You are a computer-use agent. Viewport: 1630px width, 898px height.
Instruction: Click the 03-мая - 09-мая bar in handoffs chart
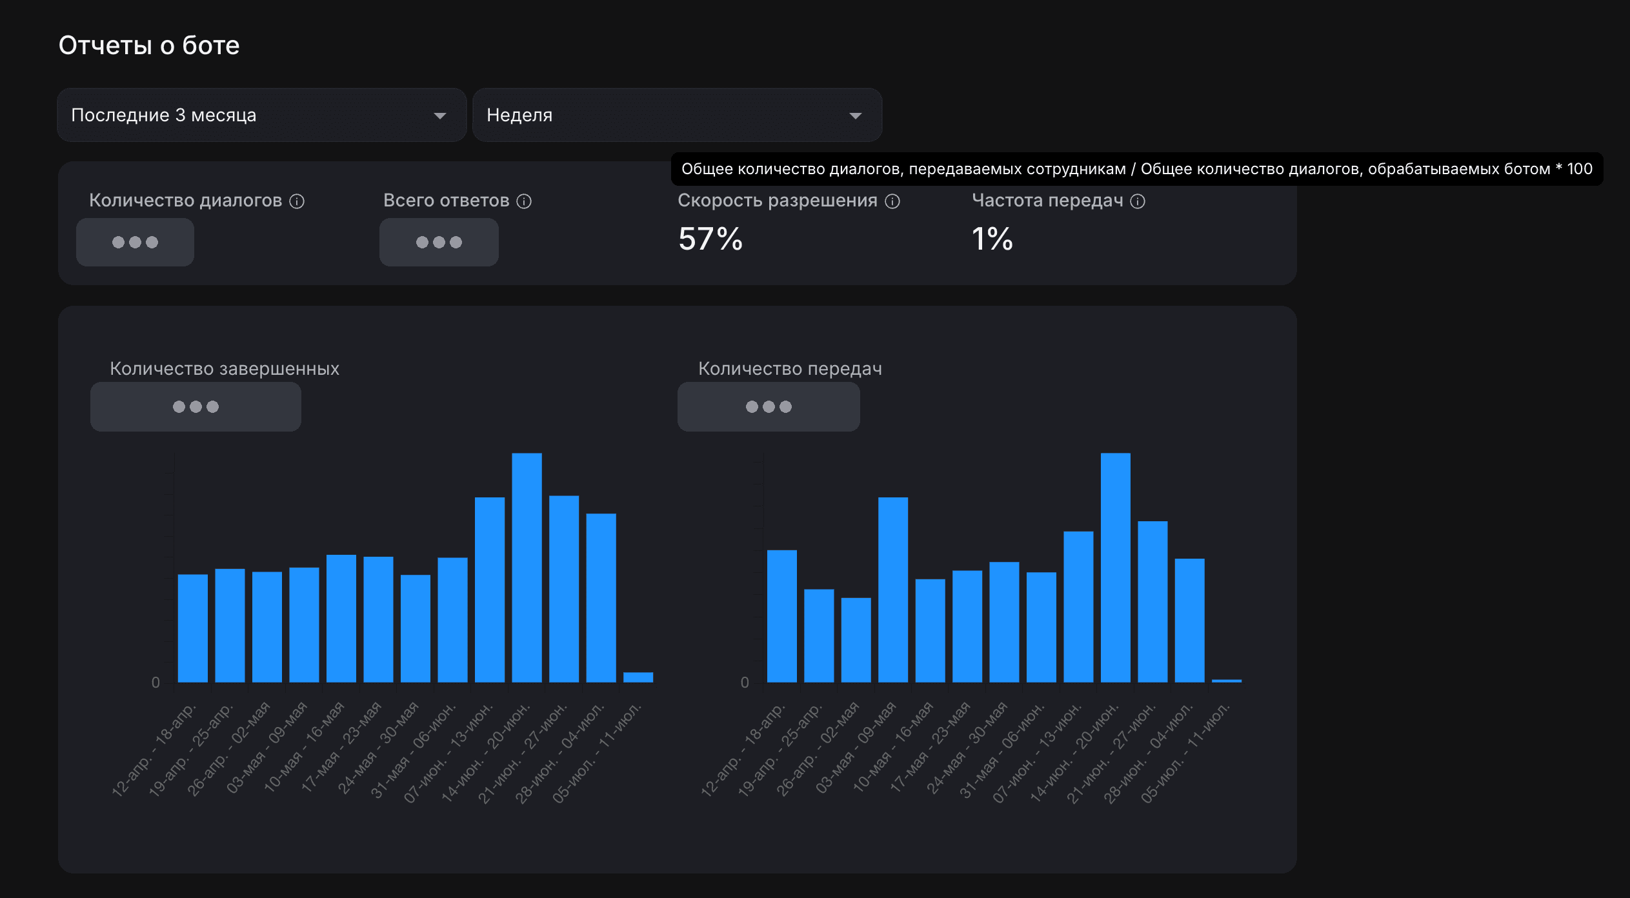[x=893, y=590]
